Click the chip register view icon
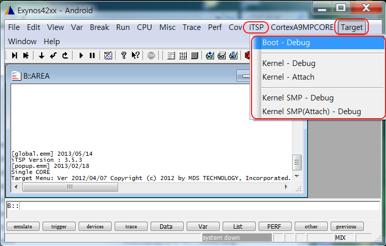 pyautogui.click(x=194, y=56)
